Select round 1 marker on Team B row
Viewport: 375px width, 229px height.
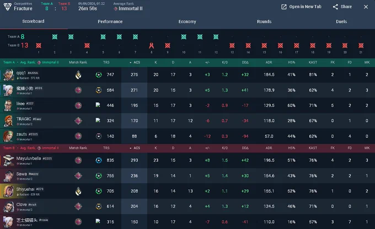coord(39,45)
